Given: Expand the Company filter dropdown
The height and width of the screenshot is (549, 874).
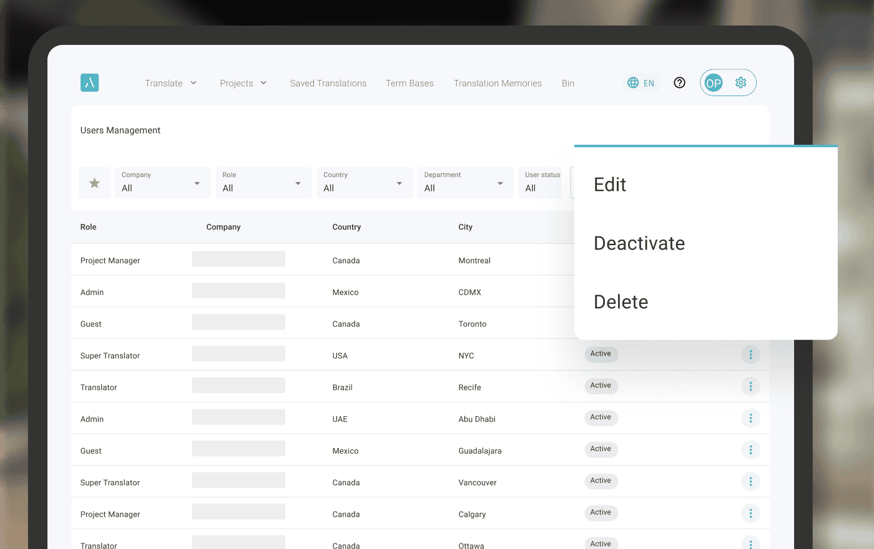Looking at the screenshot, I should tap(162, 183).
